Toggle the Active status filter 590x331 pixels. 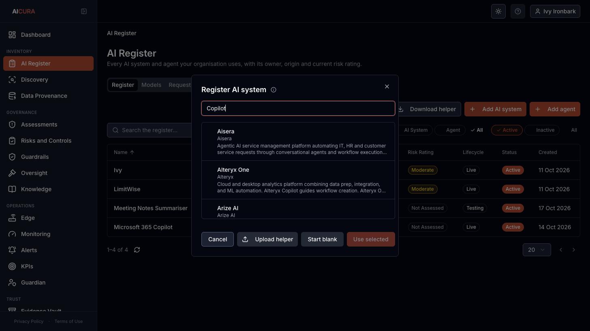point(507,130)
